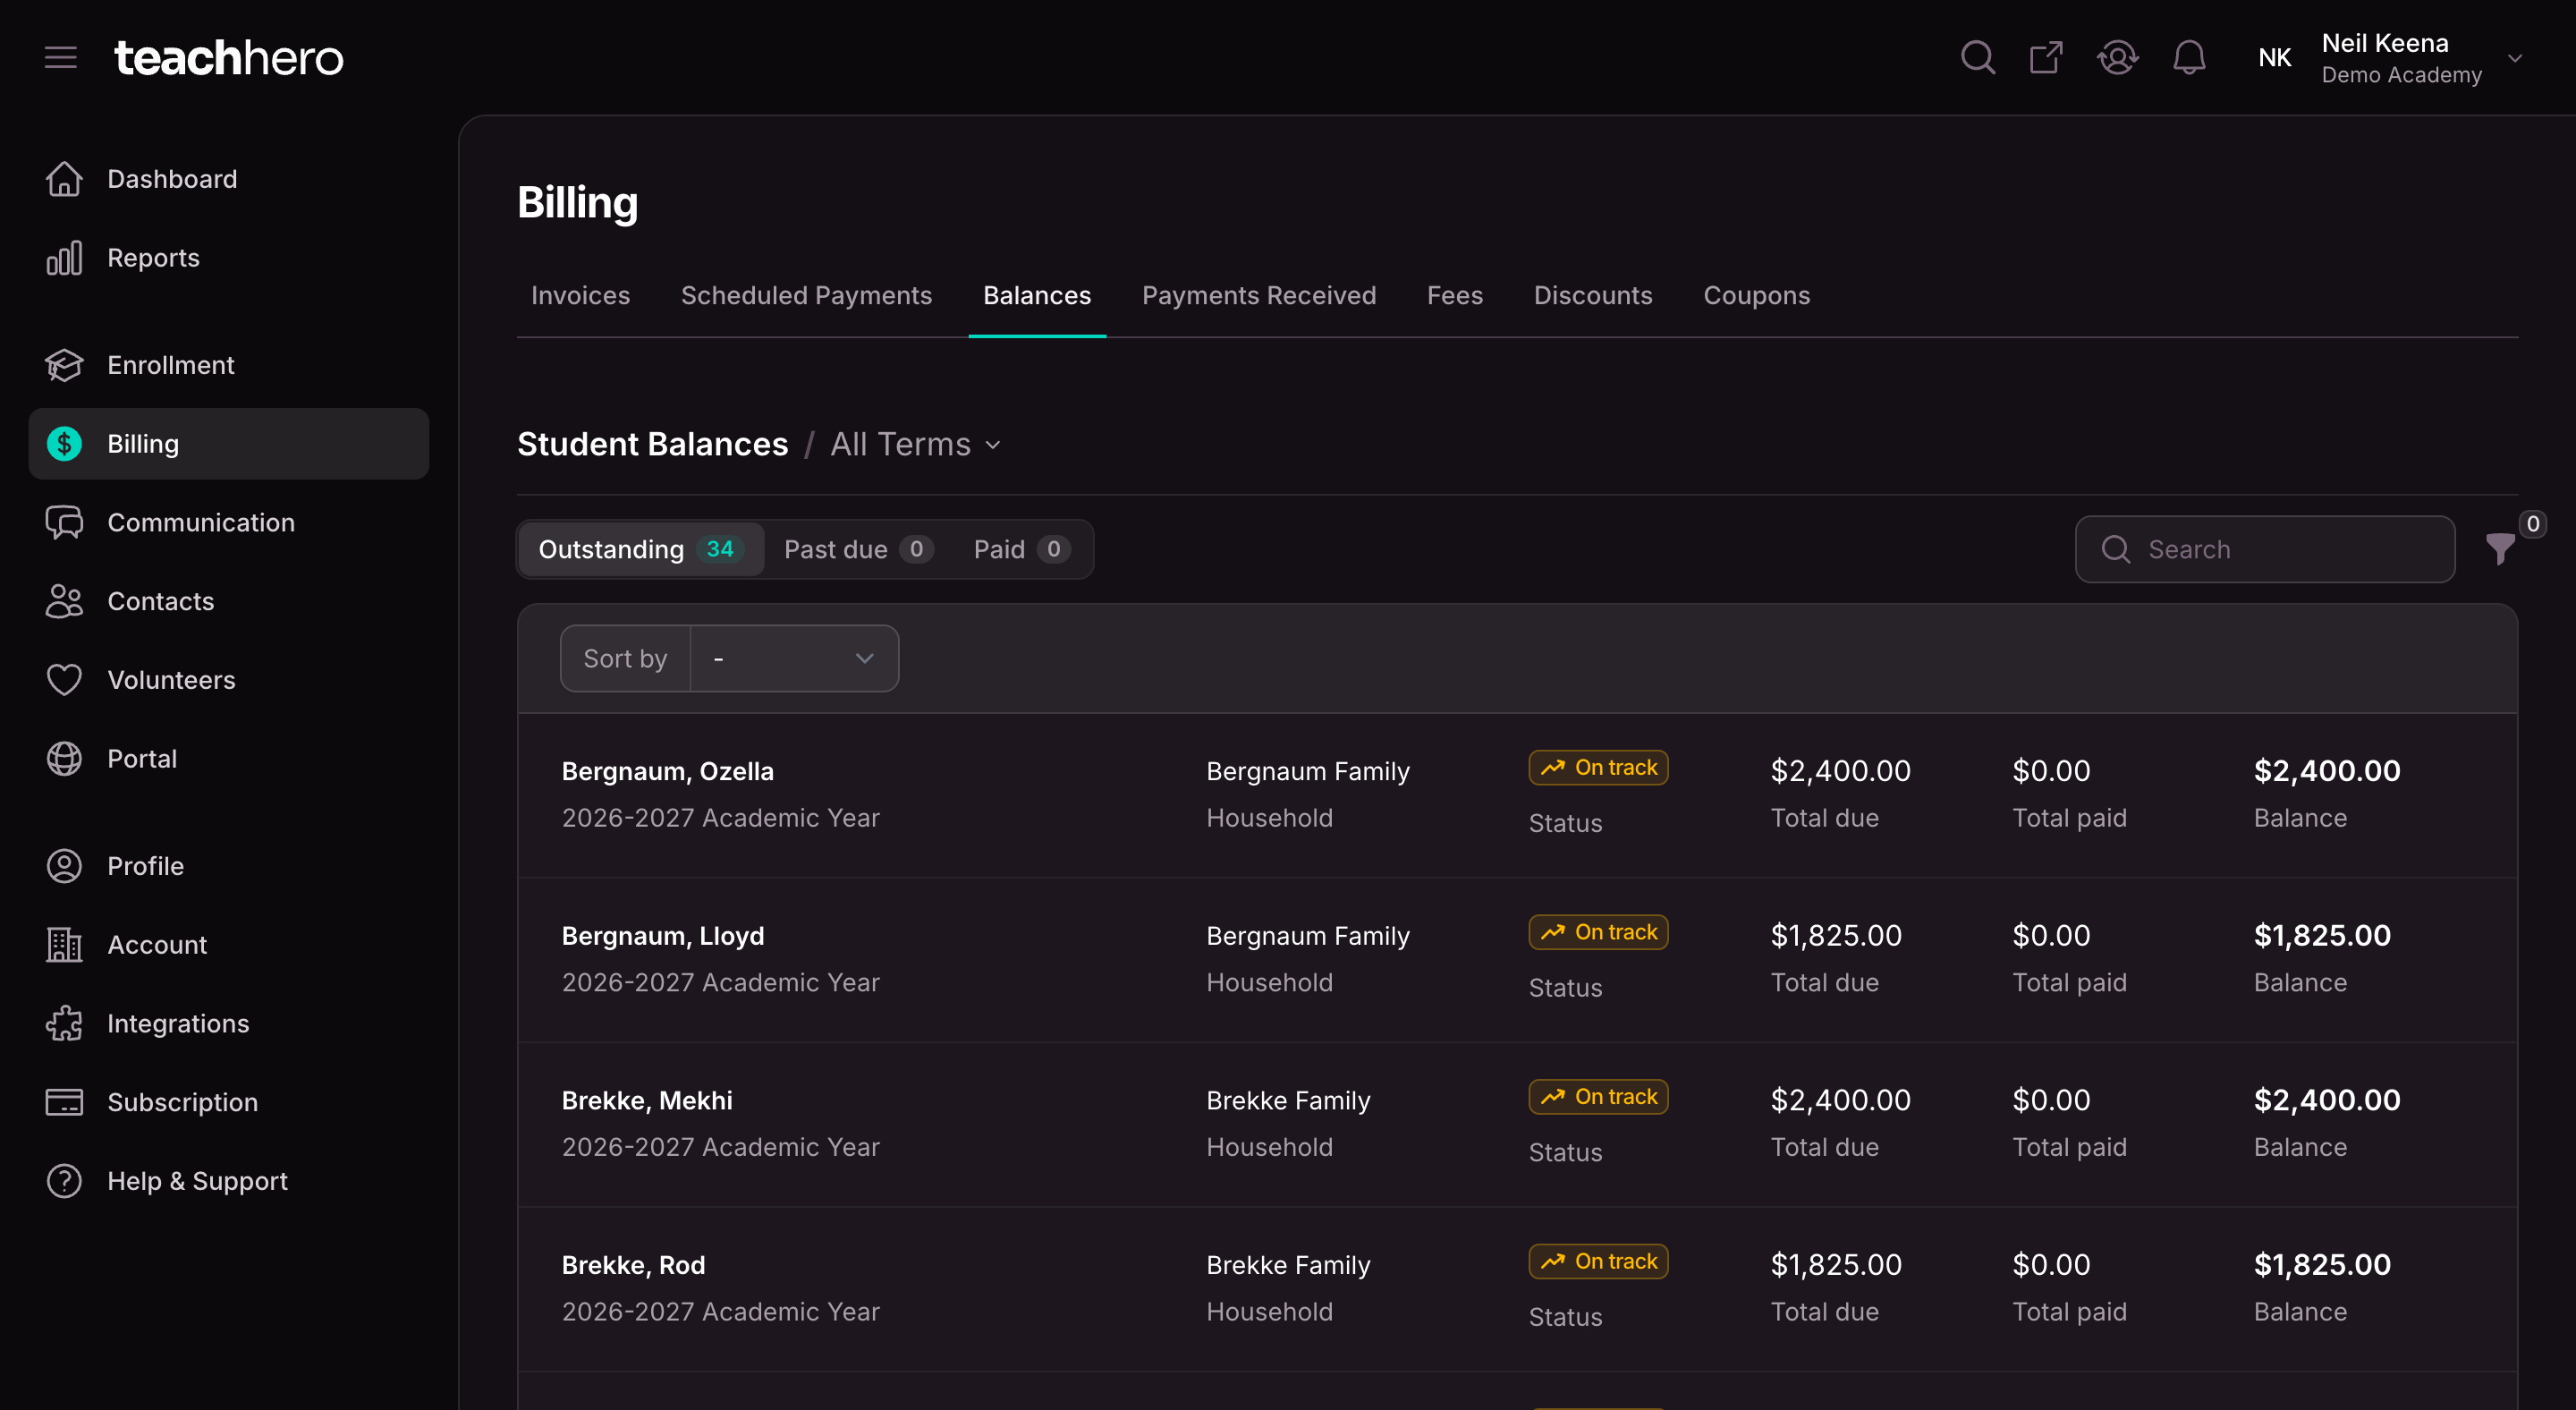Click the open-in-new-window icon
Screen dimensions: 2576x1410
2046,57
